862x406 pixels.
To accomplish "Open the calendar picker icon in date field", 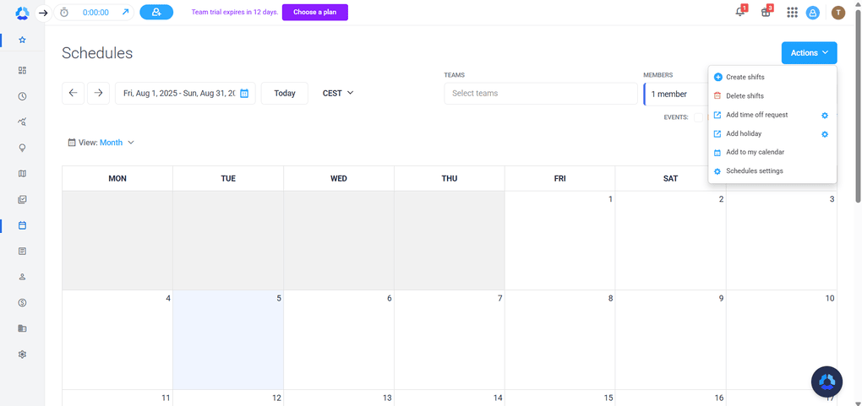I will [244, 94].
